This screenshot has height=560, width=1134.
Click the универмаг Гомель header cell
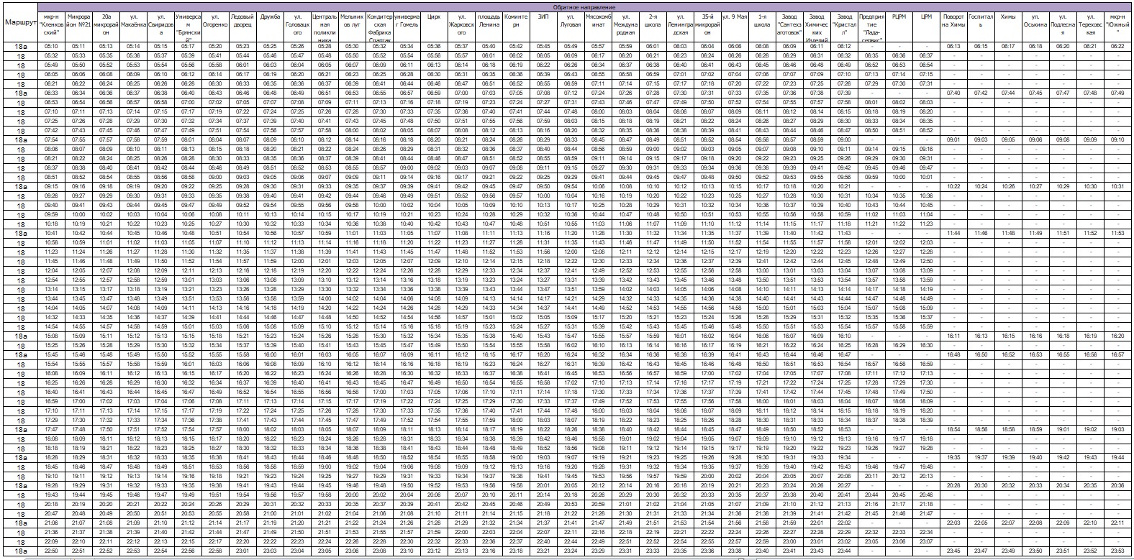pos(407,27)
